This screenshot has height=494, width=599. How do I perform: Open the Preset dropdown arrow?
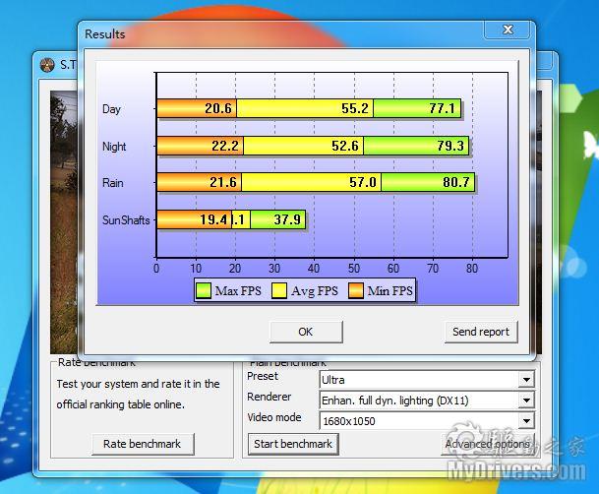[x=526, y=380]
